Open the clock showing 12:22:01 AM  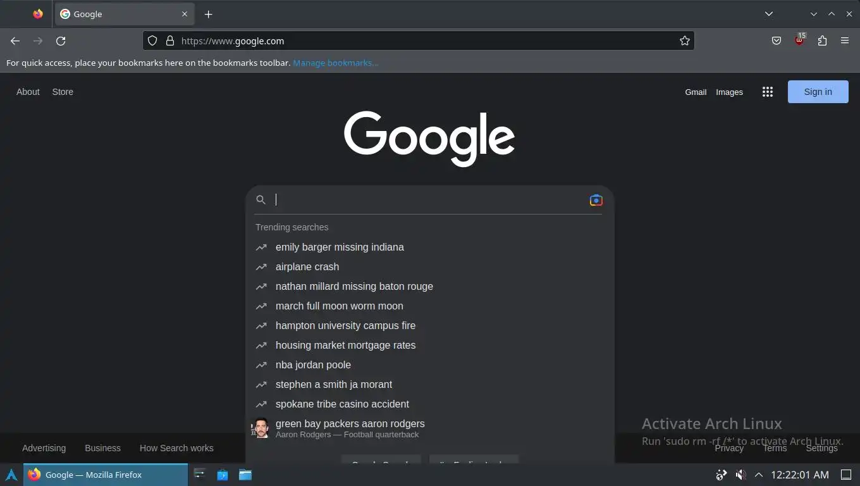click(799, 475)
